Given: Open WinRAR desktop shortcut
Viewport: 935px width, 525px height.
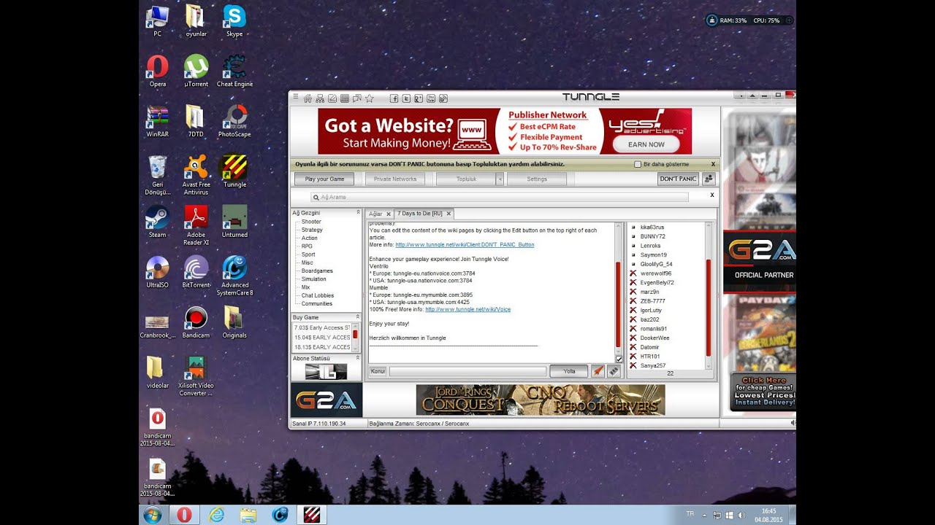Looking at the screenshot, I should click(x=157, y=121).
